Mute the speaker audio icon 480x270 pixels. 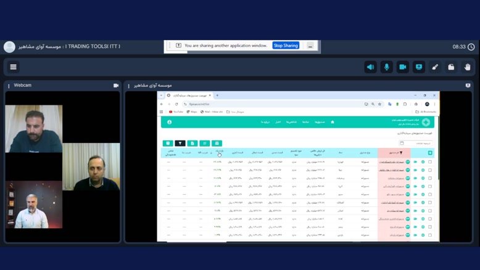[370, 67]
